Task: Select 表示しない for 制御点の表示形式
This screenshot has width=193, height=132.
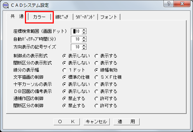Action: [76, 56]
